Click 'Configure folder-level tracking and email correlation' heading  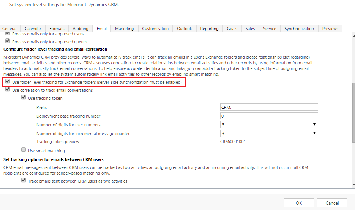tap(55, 49)
